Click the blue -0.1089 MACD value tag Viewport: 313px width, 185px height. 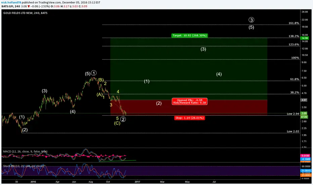[305, 159]
